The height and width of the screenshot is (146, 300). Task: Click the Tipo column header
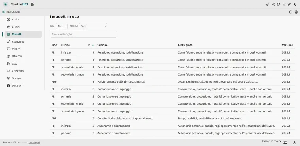click(54, 45)
